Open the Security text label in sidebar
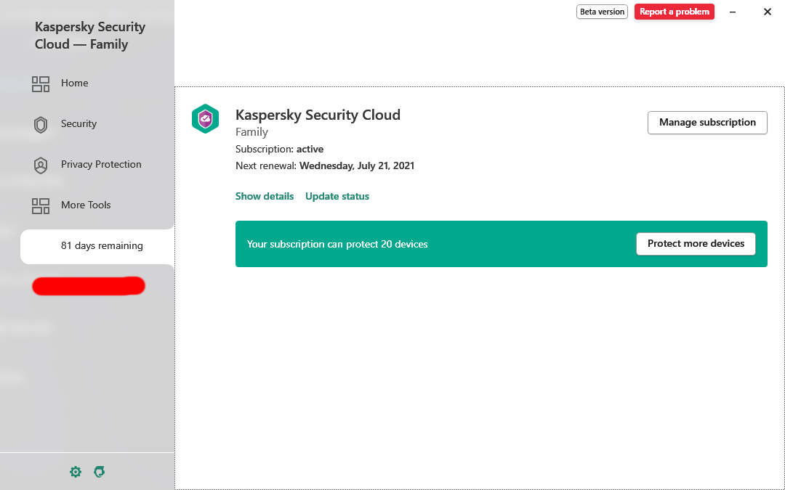 tap(78, 124)
